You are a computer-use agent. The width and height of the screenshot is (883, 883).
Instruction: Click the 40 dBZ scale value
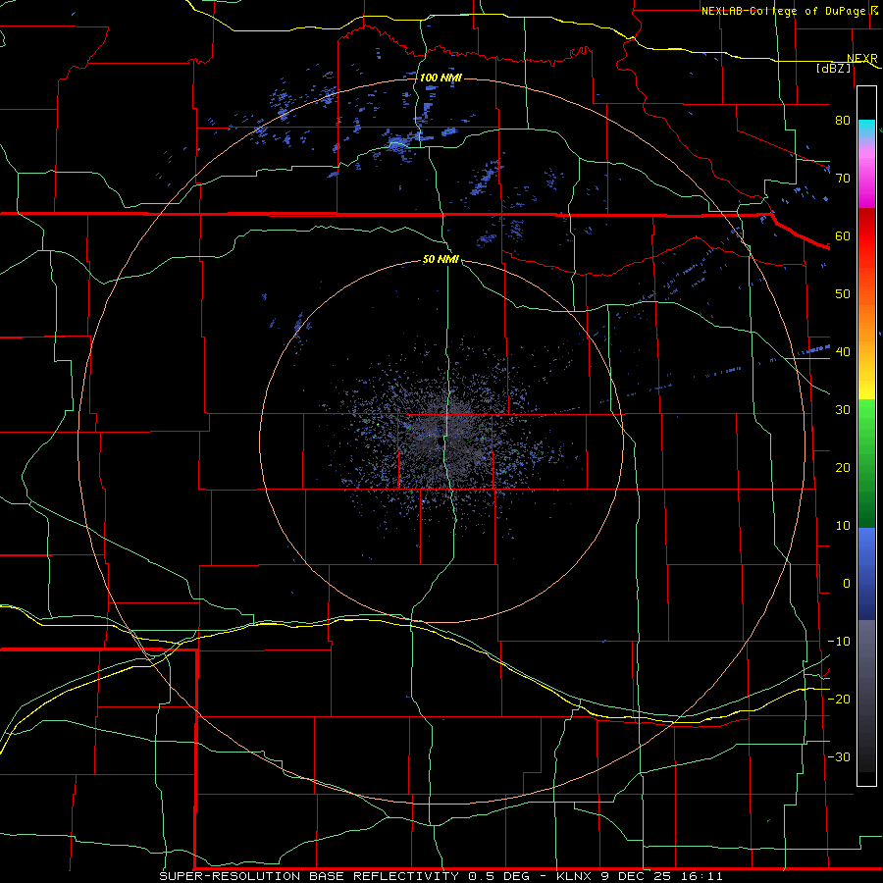[x=843, y=352]
